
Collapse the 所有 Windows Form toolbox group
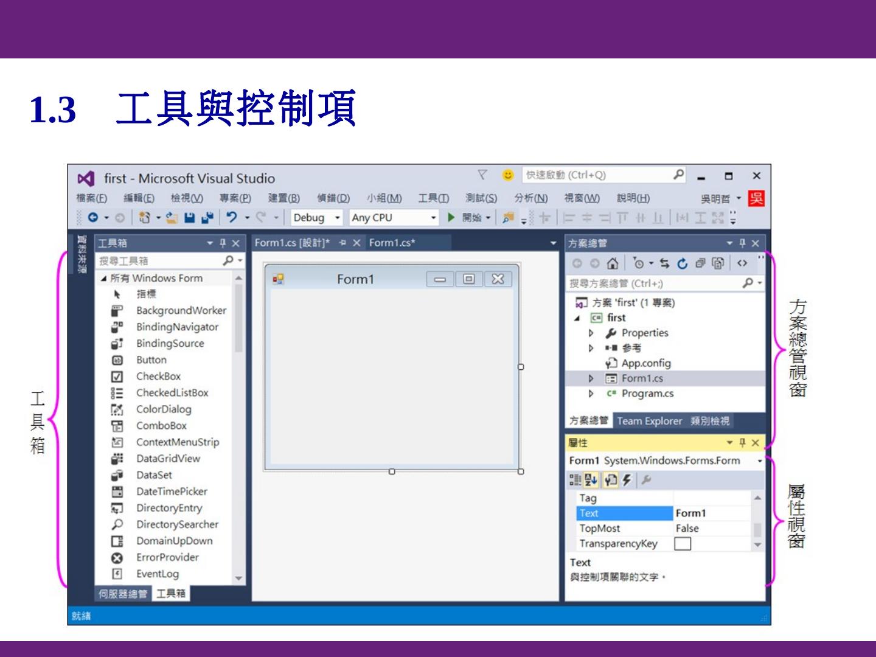click(x=103, y=279)
